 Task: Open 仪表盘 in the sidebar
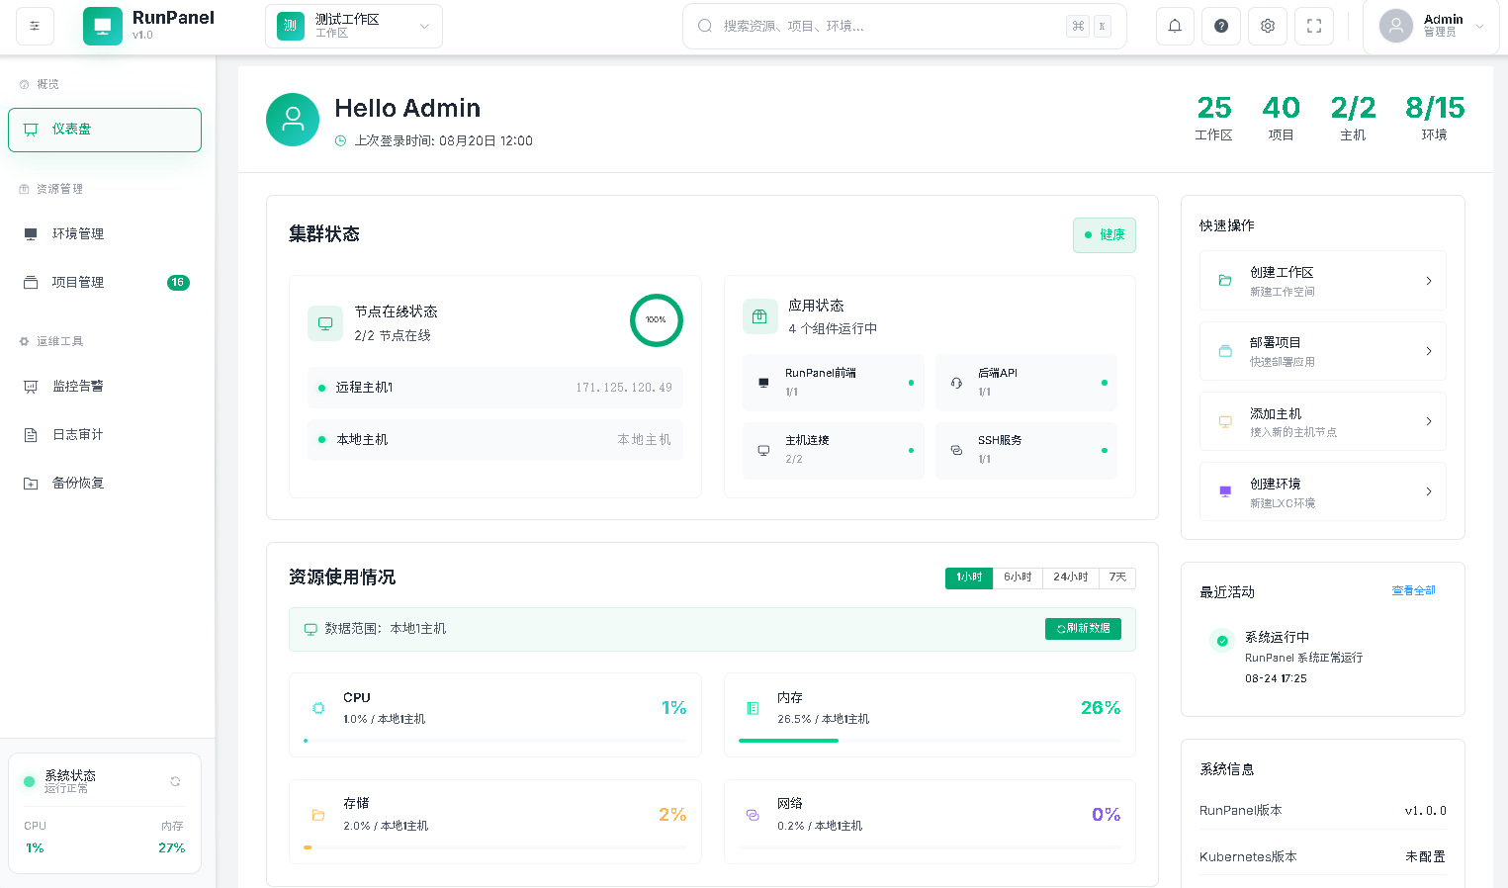105,130
